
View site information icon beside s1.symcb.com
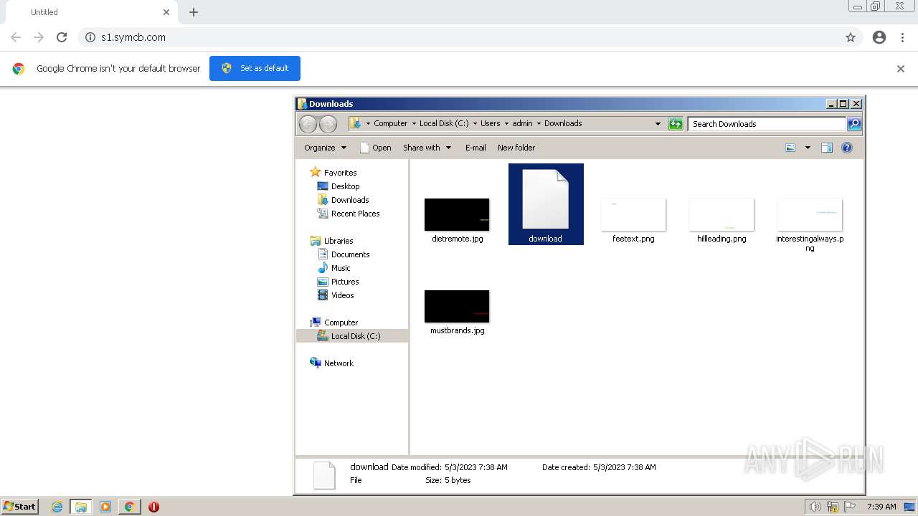[90, 37]
